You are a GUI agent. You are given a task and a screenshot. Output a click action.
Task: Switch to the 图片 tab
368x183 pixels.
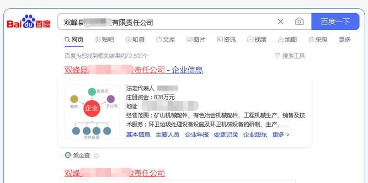point(196,39)
